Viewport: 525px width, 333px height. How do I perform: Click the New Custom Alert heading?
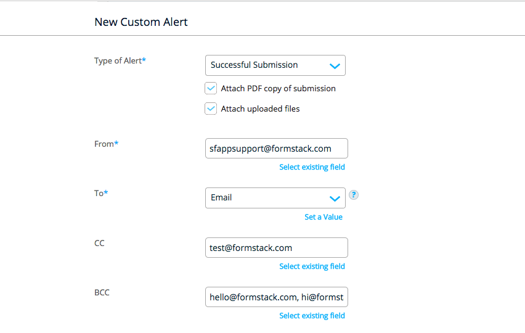[141, 22]
